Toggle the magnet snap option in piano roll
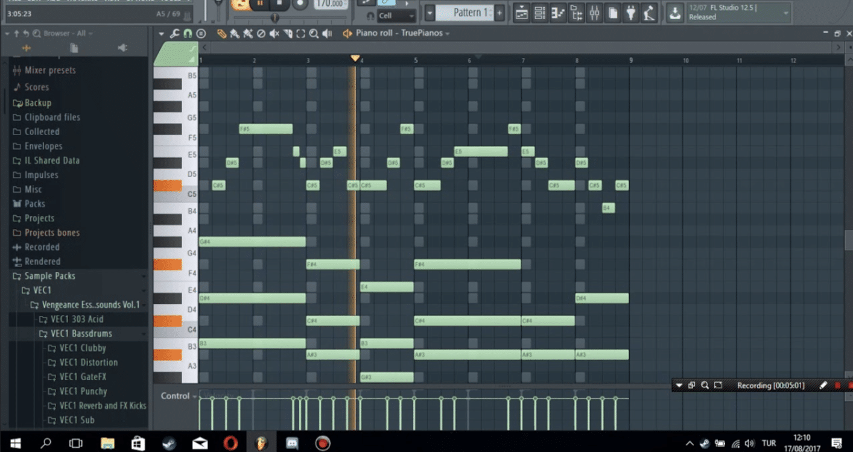This screenshot has width=853, height=452. [x=188, y=34]
